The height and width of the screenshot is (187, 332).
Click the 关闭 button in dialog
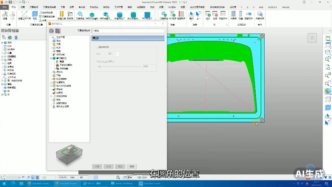pyautogui.click(x=132, y=167)
